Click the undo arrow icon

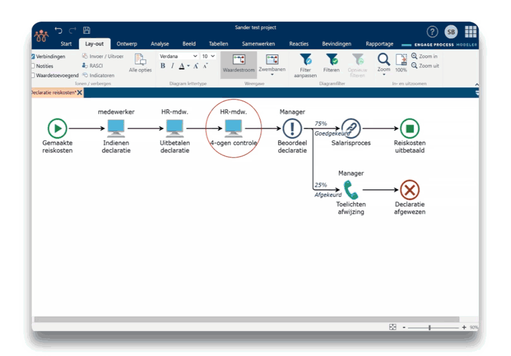tap(58, 31)
